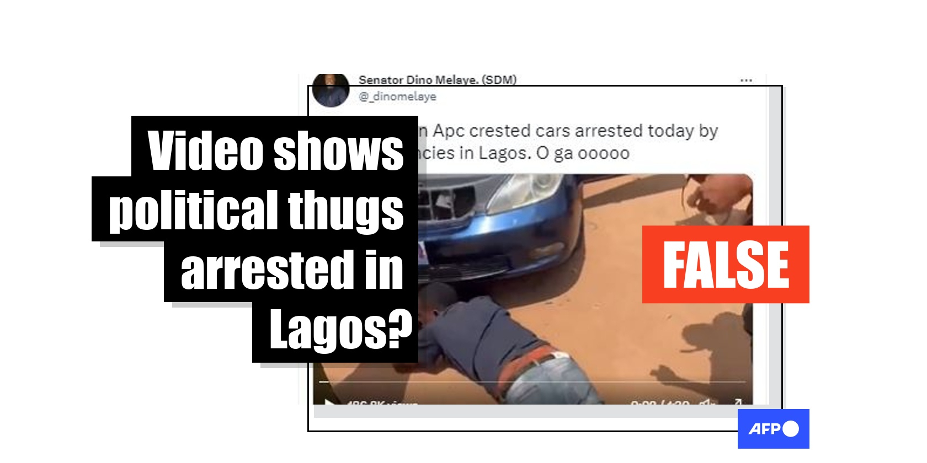Click the 'arrested in' headline line
Image resolution: width=927 pixels, height=463 pixels.
click(x=291, y=270)
